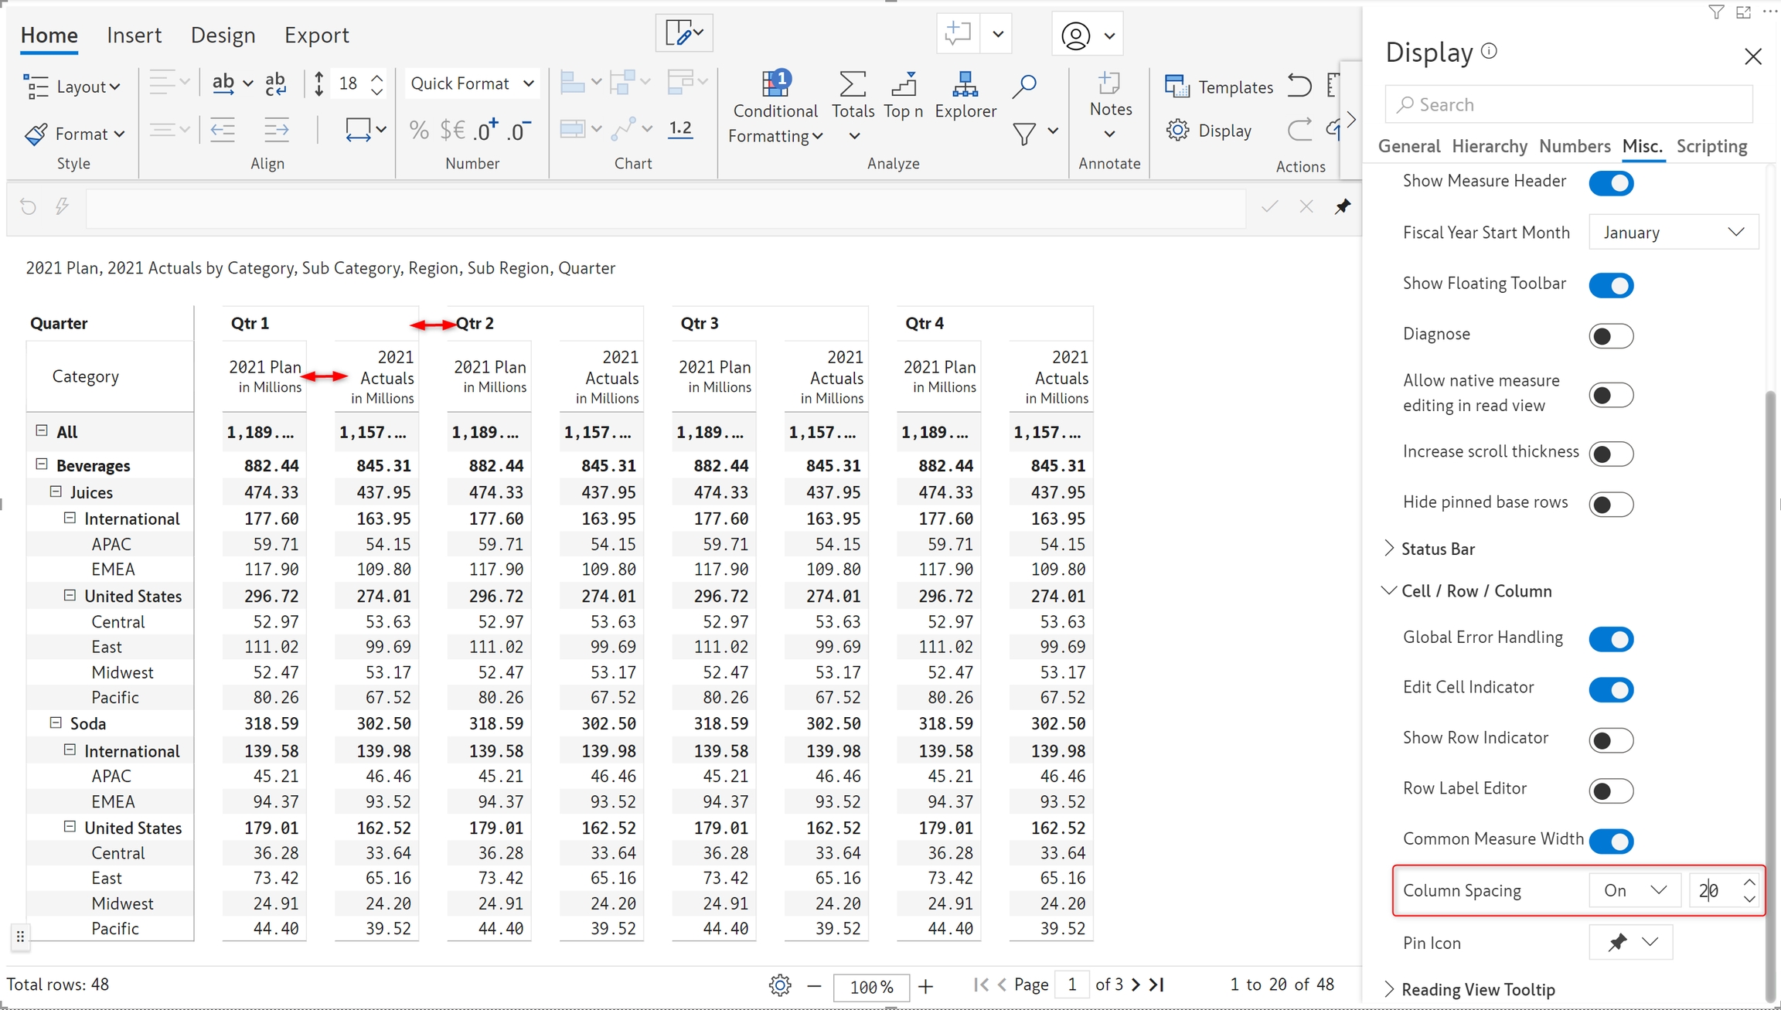Click the search magnifier icon in ribbon
The width and height of the screenshot is (1781, 1010).
click(1023, 86)
